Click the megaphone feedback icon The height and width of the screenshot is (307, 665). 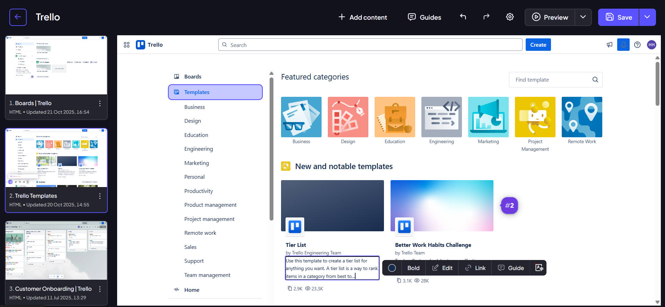tap(610, 45)
